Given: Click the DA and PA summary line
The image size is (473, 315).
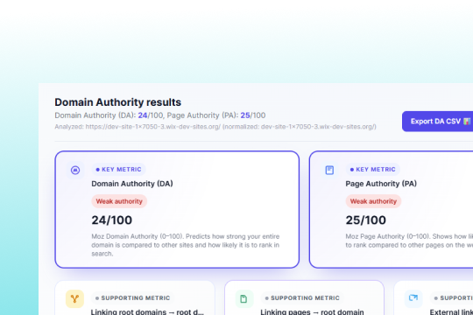Looking at the screenshot, I should 160,115.
